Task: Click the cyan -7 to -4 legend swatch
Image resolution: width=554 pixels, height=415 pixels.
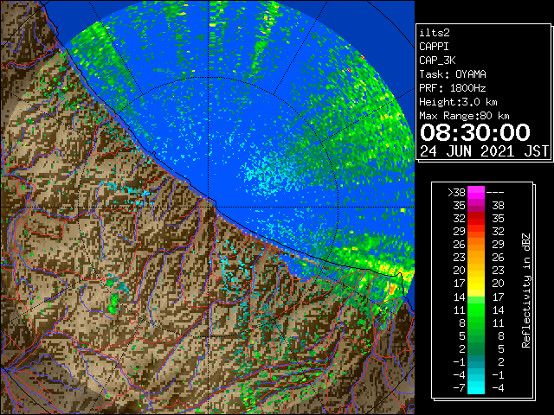Action: [476, 387]
